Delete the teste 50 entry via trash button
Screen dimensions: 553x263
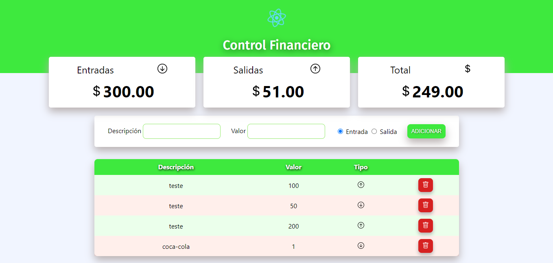[x=425, y=205]
